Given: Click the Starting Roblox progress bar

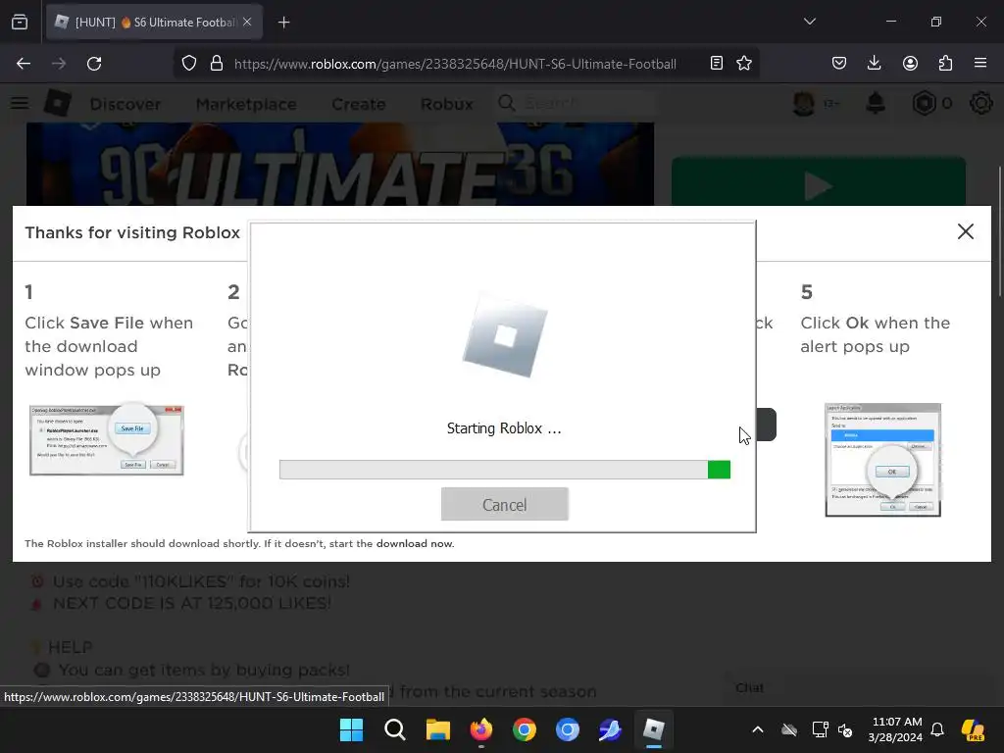Looking at the screenshot, I should (505, 470).
